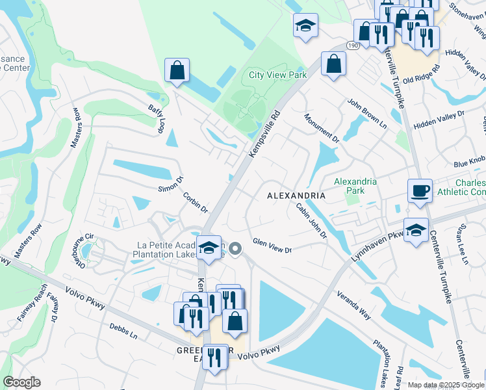Click the Monument Dr street label

(322, 128)
